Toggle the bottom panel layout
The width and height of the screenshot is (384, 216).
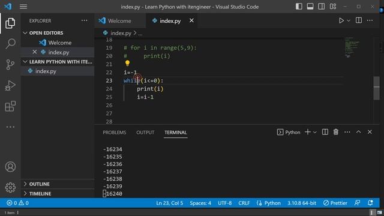tap(310, 7)
